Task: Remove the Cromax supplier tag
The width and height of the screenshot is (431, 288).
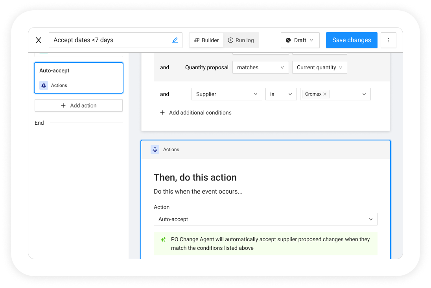Action: tap(325, 94)
